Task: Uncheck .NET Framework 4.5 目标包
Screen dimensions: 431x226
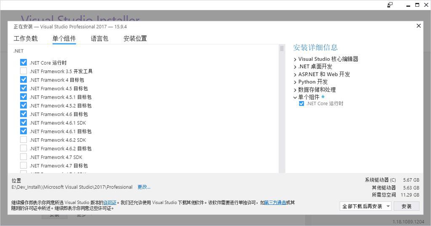Action: coord(24,88)
